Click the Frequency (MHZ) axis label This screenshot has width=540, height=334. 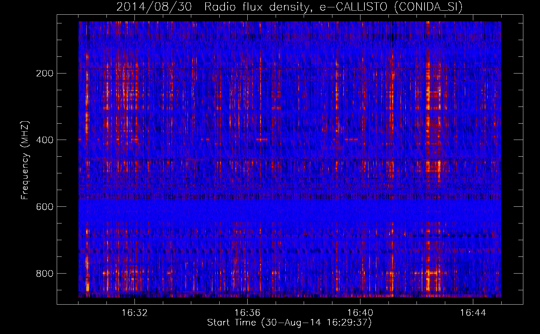tap(25, 160)
